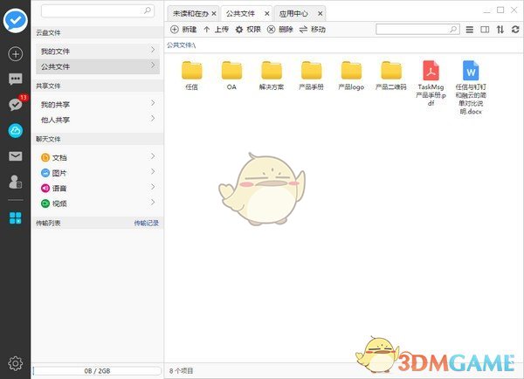The image size is (524, 379).
Task: Open the chat messages icon in sidebar
Action: [x=16, y=79]
